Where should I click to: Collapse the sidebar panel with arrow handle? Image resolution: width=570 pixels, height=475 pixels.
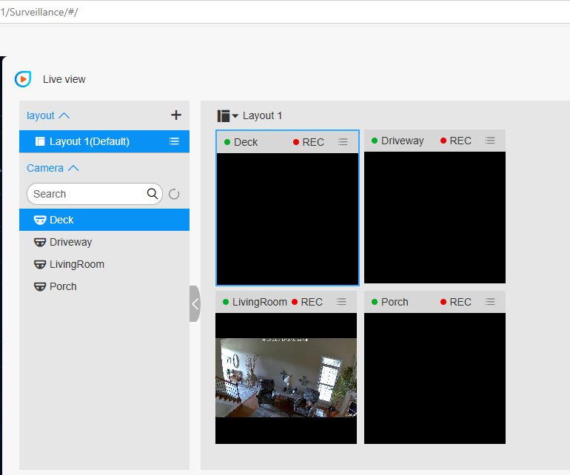pyautogui.click(x=195, y=303)
